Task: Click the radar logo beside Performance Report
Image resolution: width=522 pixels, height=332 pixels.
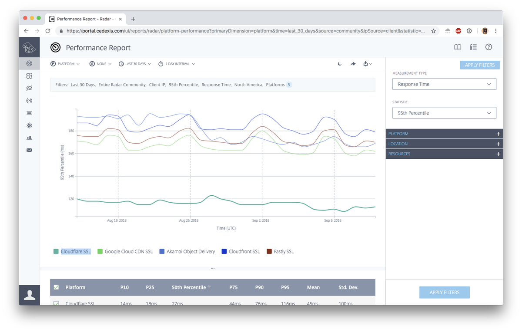Action: point(55,47)
